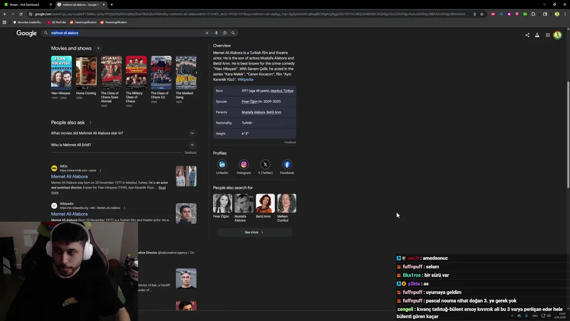
Task: Open ducvolpe LeaderBo... bookmark
Action: click(x=28, y=22)
